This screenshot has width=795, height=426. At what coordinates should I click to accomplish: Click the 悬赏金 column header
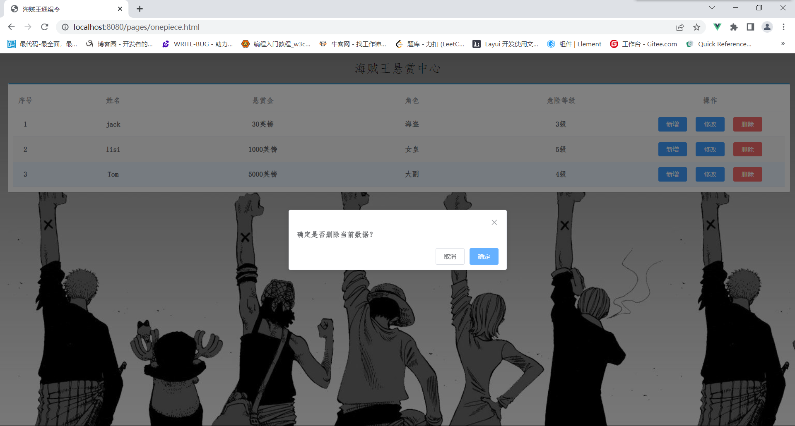click(x=263, y=101)
